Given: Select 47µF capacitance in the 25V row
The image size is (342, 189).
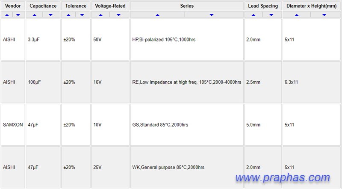Looking at the screenshot, I should (x=43, y=167).
